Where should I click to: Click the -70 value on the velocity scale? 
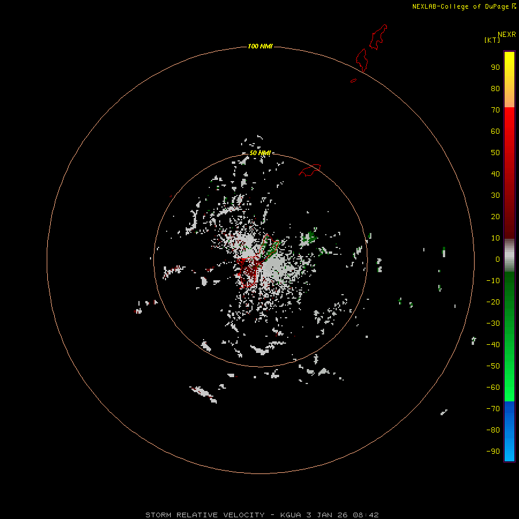[493, 409]
